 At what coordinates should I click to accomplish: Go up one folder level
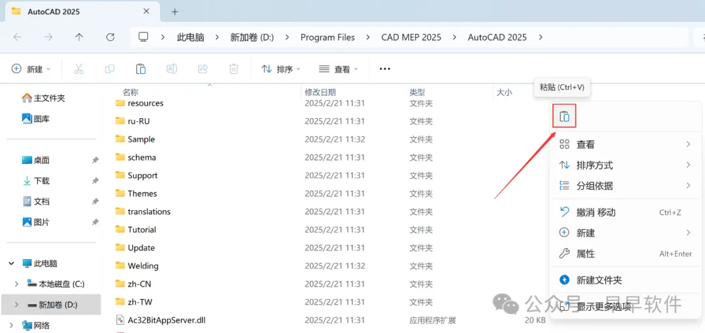(x=79, y=37)
